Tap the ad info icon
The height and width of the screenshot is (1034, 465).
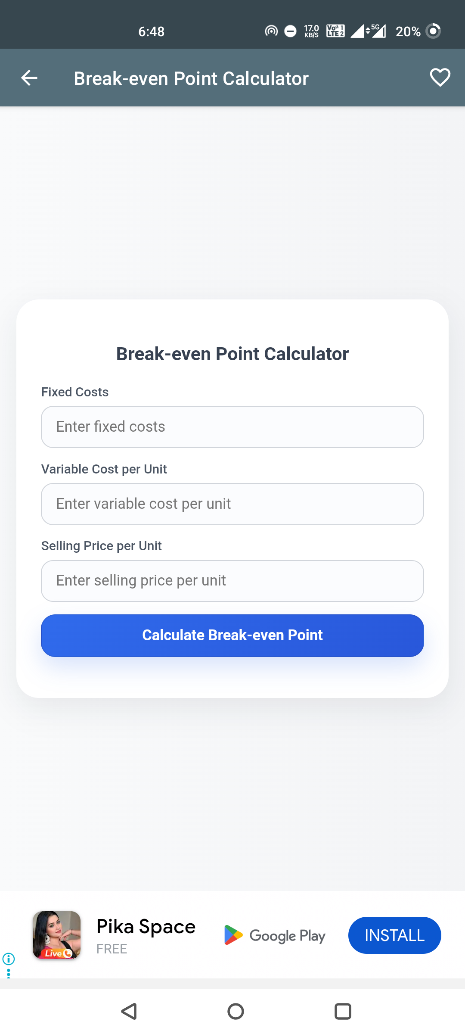(9, 959)
